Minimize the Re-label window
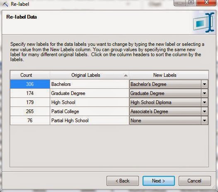Viewport: 218px width, 192px height. [x=179, y=2]
